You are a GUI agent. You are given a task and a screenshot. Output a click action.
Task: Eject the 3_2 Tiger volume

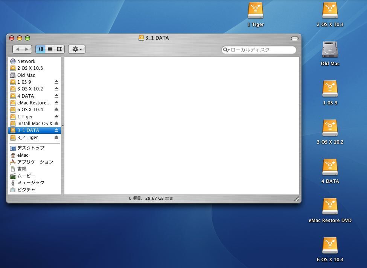(56, 138)
